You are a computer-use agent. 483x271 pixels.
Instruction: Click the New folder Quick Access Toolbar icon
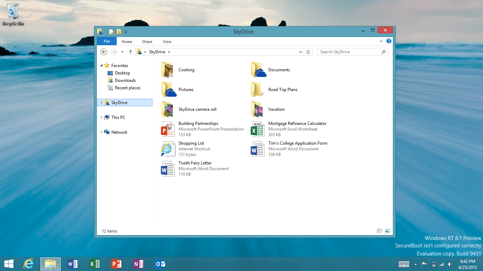click(119, 31)
